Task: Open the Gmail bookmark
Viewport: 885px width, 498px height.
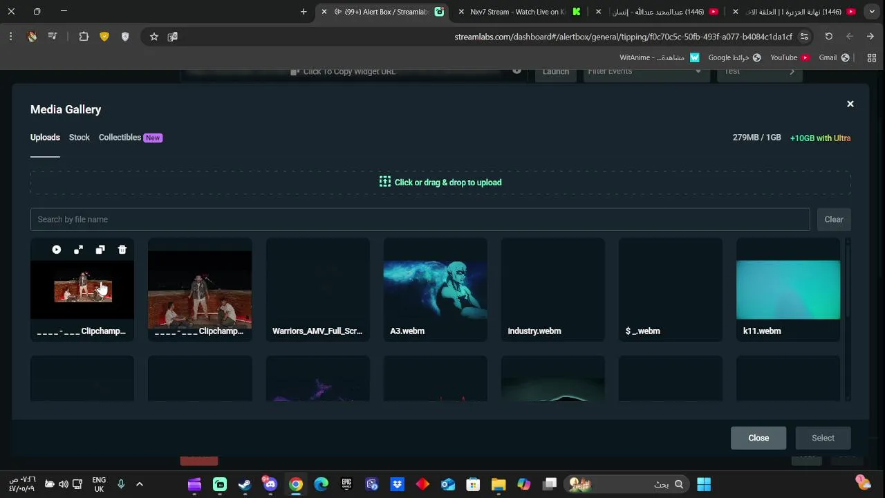Action: [835, 57]
